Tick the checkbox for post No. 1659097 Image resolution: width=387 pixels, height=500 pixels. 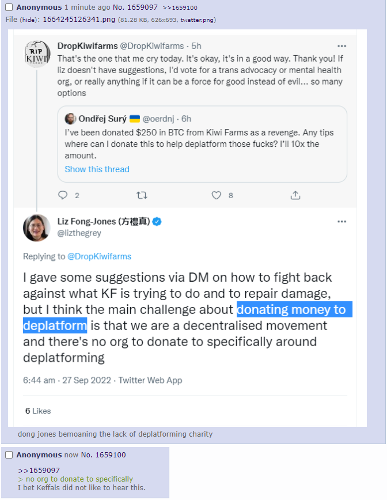coord(9,7)
